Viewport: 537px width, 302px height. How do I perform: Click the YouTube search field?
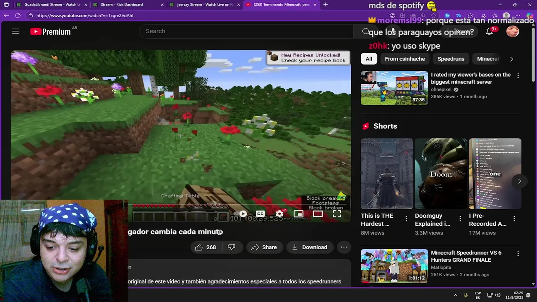click(248, 31)
